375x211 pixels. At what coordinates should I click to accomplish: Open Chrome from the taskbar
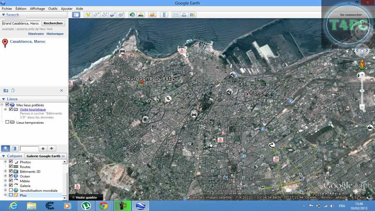tap(103, 206)
